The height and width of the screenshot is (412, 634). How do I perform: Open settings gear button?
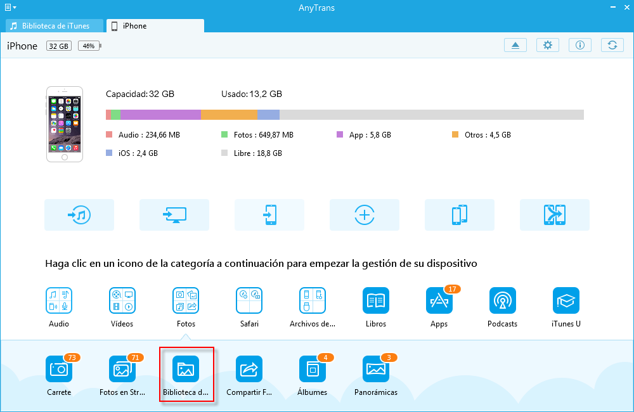[x=548, y=45]
